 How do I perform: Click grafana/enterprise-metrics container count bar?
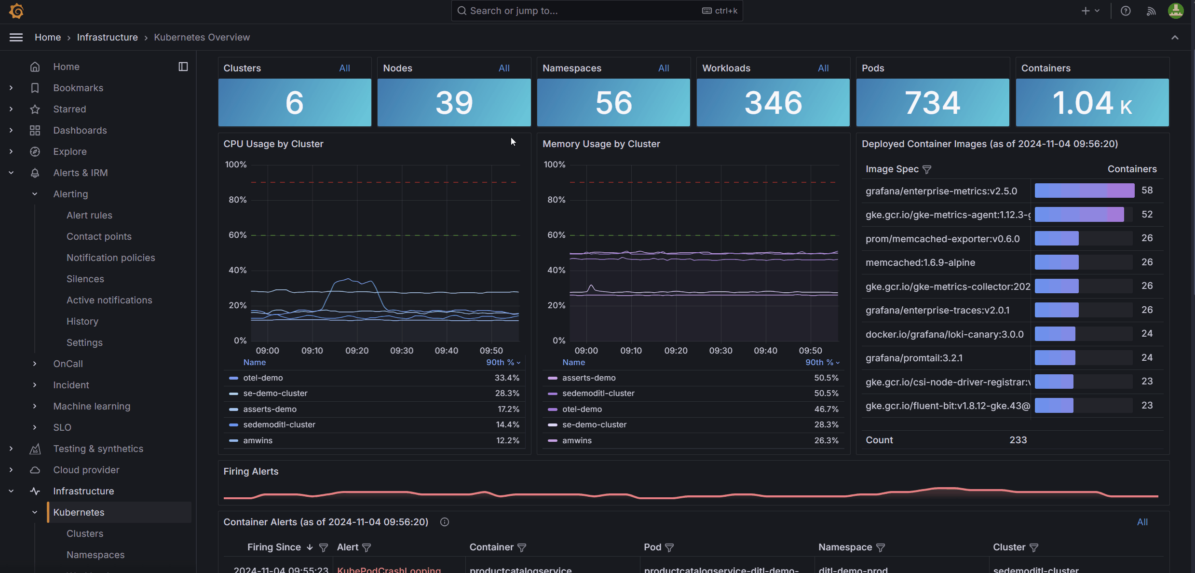(x=1084, y=191)
